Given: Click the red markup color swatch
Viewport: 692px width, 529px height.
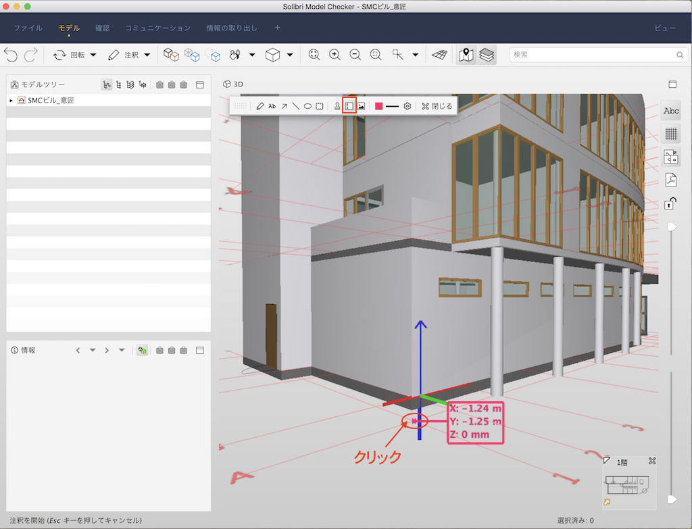Looking at the screenshot, I should [378, 106].
